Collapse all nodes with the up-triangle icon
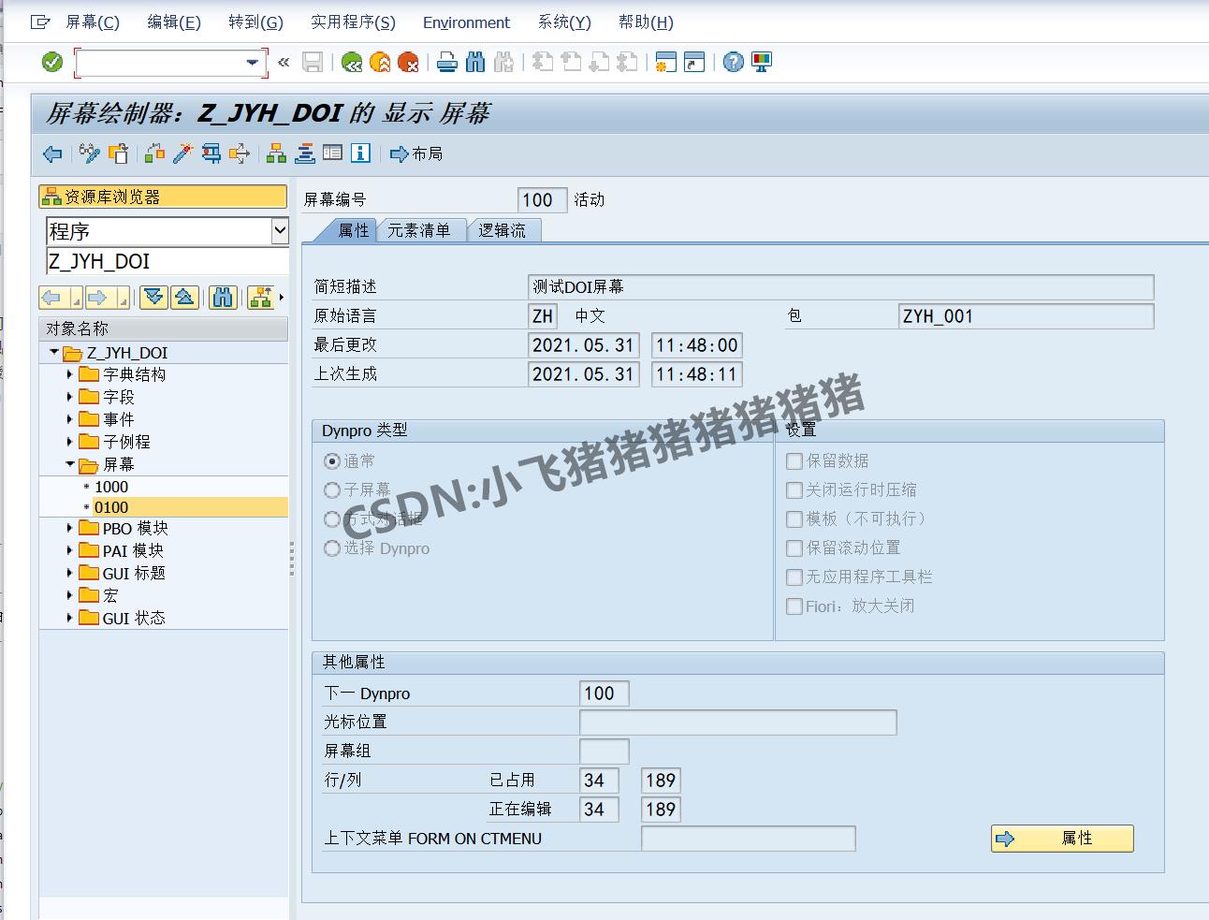This screenshot has width=1209, height=920. pos(185,297)
